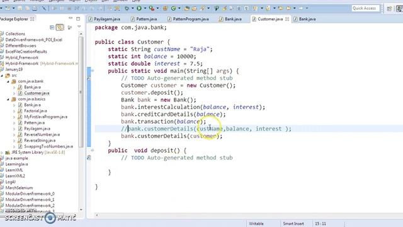403x227 pixels.
Task: Expand Customer.java in Package Explorer
Action: (14, 93)
